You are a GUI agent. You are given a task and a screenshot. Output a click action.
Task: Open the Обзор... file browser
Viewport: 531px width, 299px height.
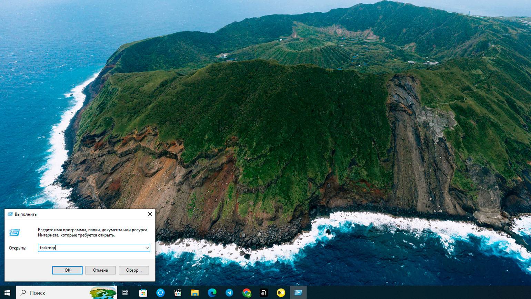(134, 270)
